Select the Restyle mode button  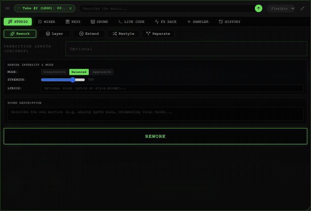(x=123, y=34)
